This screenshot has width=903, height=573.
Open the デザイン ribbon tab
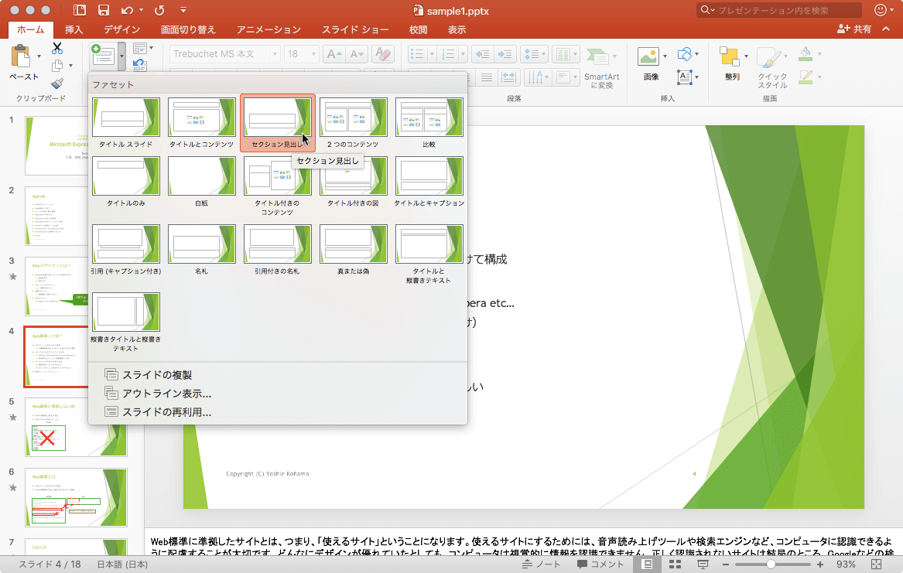tap(121, 30)
